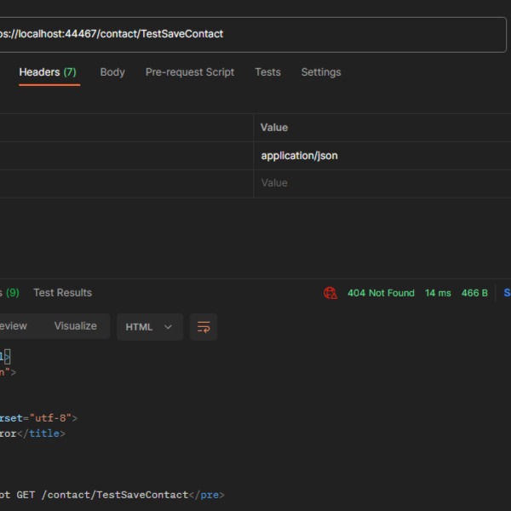The width and height of the screenshot is (511, 511).
Task: Click the 404 Not Found status
Action: [x=381, y=293]
